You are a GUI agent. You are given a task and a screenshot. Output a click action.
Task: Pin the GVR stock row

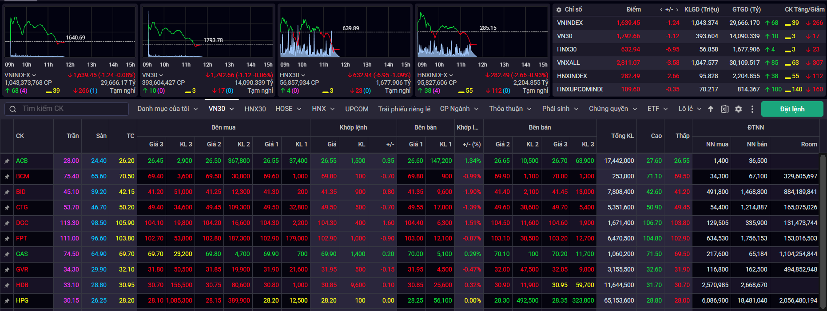click(7, 270)
